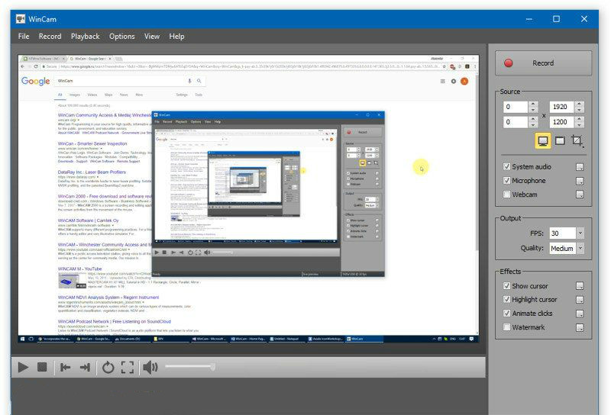Viewport: 611px width, 415px height.
Task: Expand the FPS dropdown
Action: 580,233
